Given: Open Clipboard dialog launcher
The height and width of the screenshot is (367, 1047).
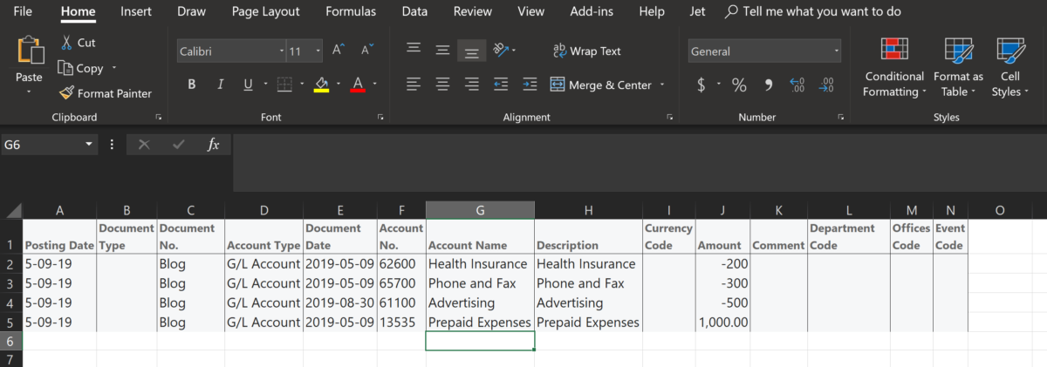Looking at the screenshot, I should point(159,117).
